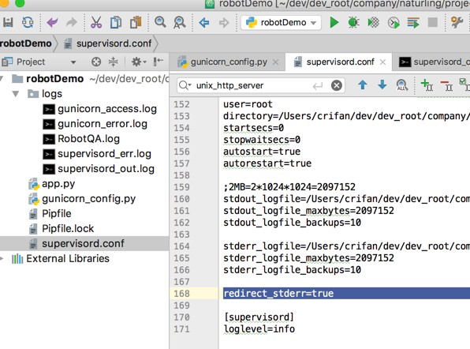Unselect occurrence with red minus icon

446,85
